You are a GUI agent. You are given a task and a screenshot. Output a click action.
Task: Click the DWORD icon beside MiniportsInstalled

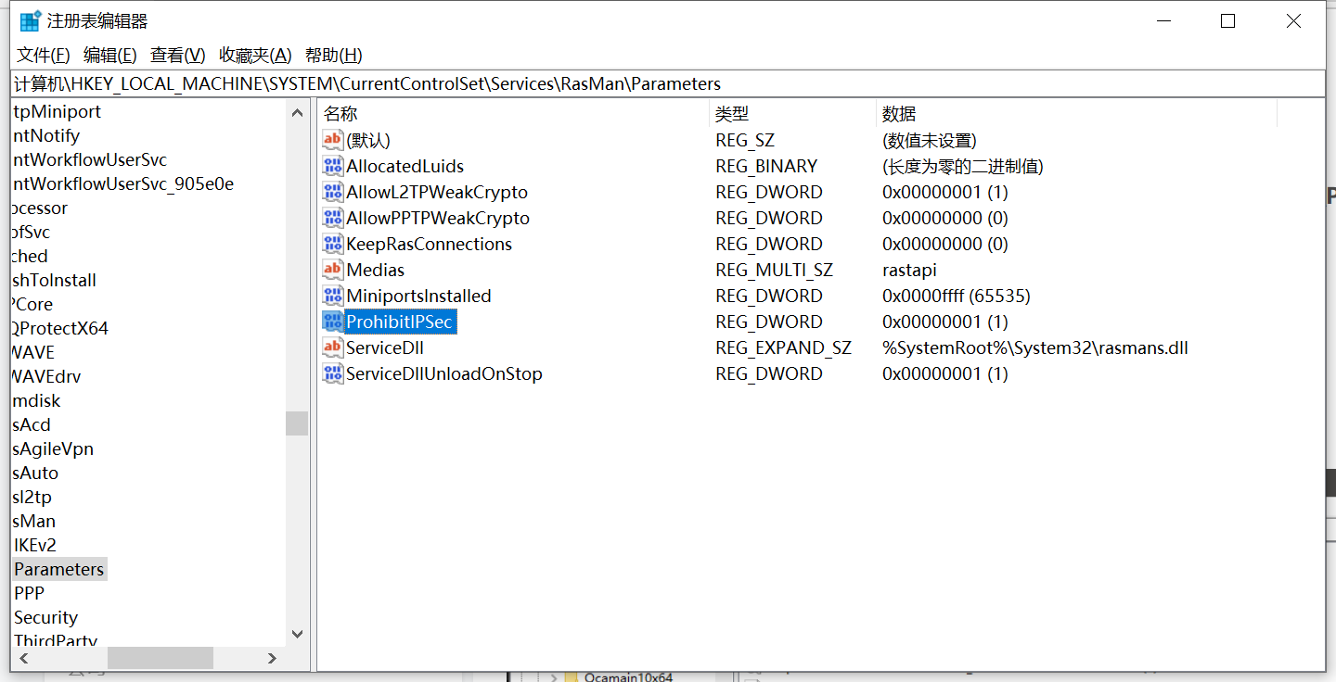pyautogui.click(x=333, y=296)
